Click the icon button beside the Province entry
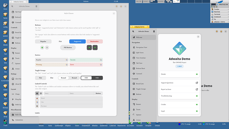 [x=37, y=106]
